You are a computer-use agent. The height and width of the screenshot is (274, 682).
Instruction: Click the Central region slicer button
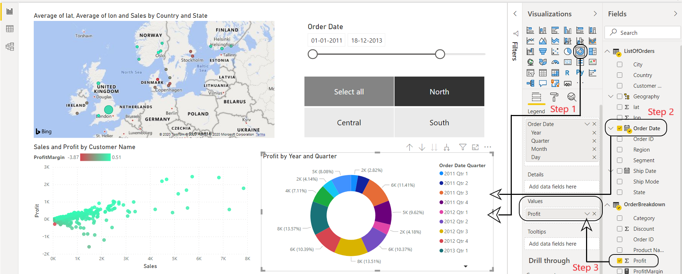[x=349, y=122]
